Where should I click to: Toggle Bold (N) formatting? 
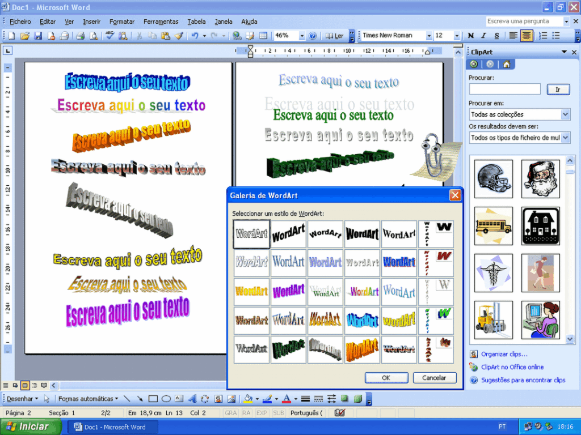(470, 36)
